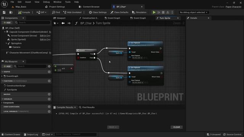
Task: Open the File menu
Action: click(12, 2)
